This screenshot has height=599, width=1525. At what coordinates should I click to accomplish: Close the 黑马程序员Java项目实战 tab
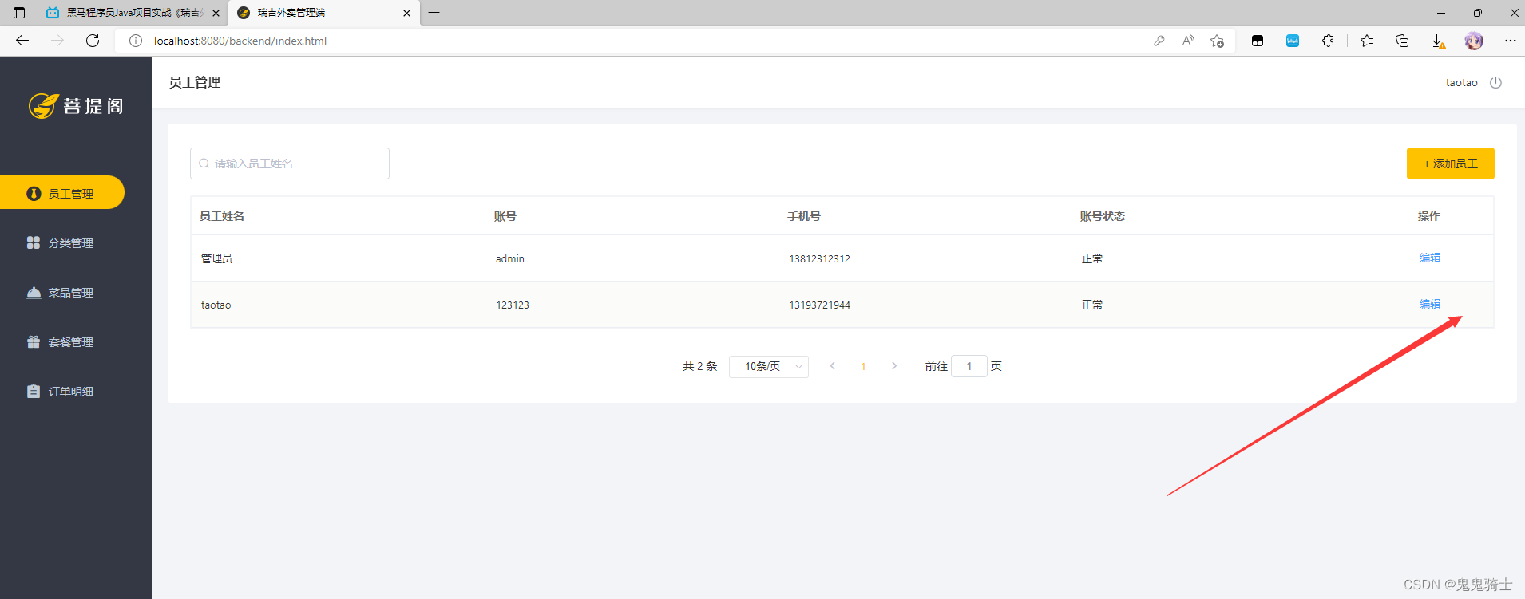pos(216,13)
